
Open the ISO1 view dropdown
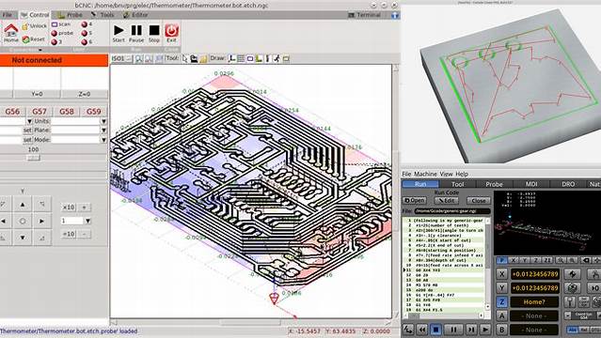coord(121,58)
